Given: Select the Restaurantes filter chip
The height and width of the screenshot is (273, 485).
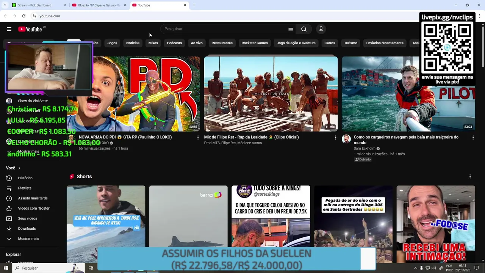Looking at the screenshot, I should pyautogui.click(x=222, y=43).
